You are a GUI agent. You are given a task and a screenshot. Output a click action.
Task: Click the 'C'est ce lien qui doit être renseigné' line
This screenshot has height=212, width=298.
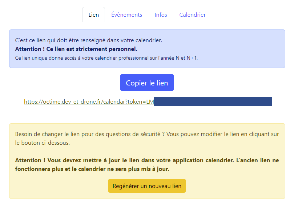[x=88, y=40]
